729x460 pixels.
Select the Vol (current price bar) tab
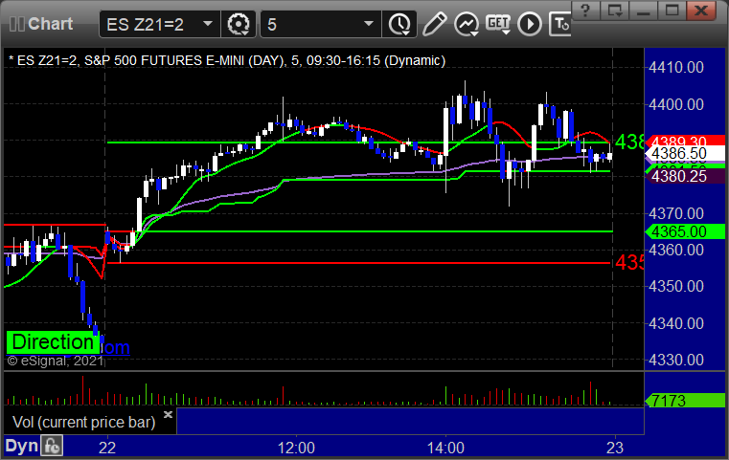(x=83, y=422)
